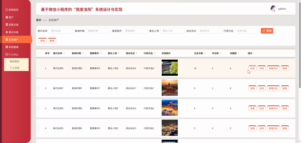The height and width of the screenshot is (143, 301).
Task: Click 查看 for 朝代名称5 row
Action: click(x=252, y=128)
